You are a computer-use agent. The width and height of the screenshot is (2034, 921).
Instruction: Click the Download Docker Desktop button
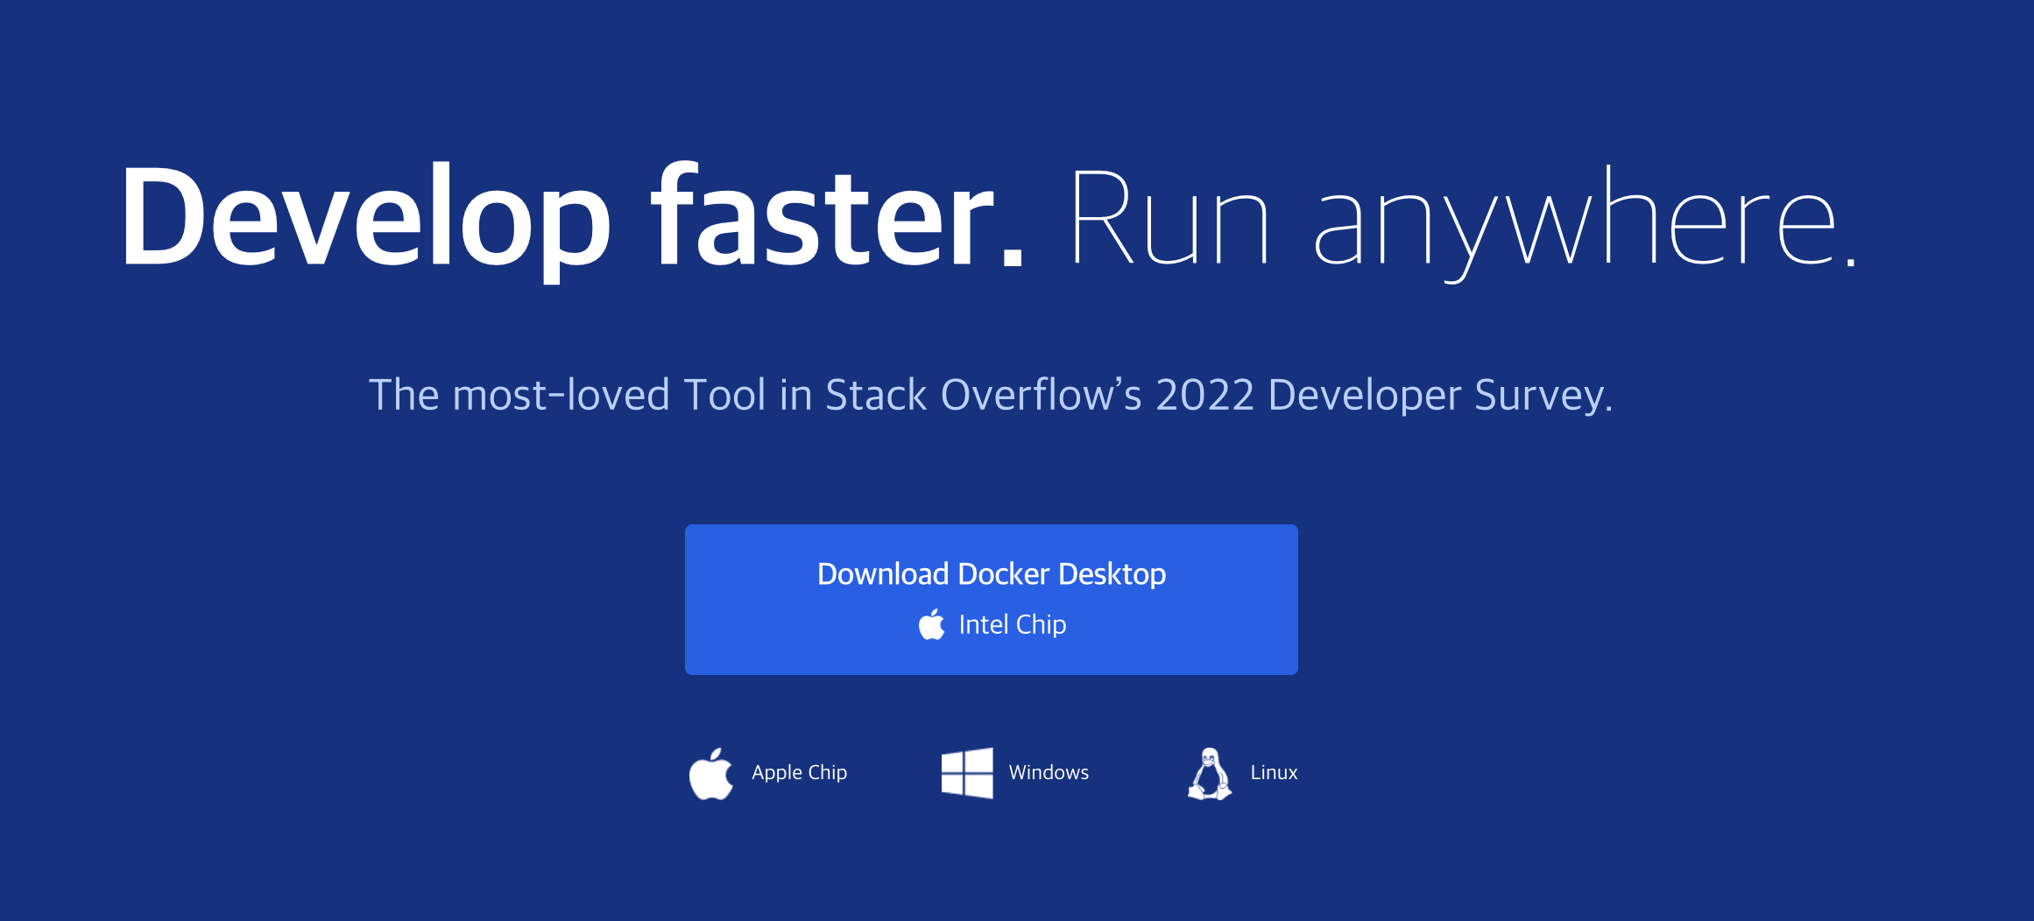(x=991, y=600)
